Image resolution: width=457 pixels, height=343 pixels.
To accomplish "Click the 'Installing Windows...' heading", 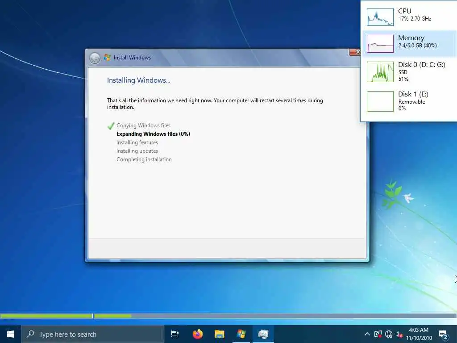I will point(138,80).
